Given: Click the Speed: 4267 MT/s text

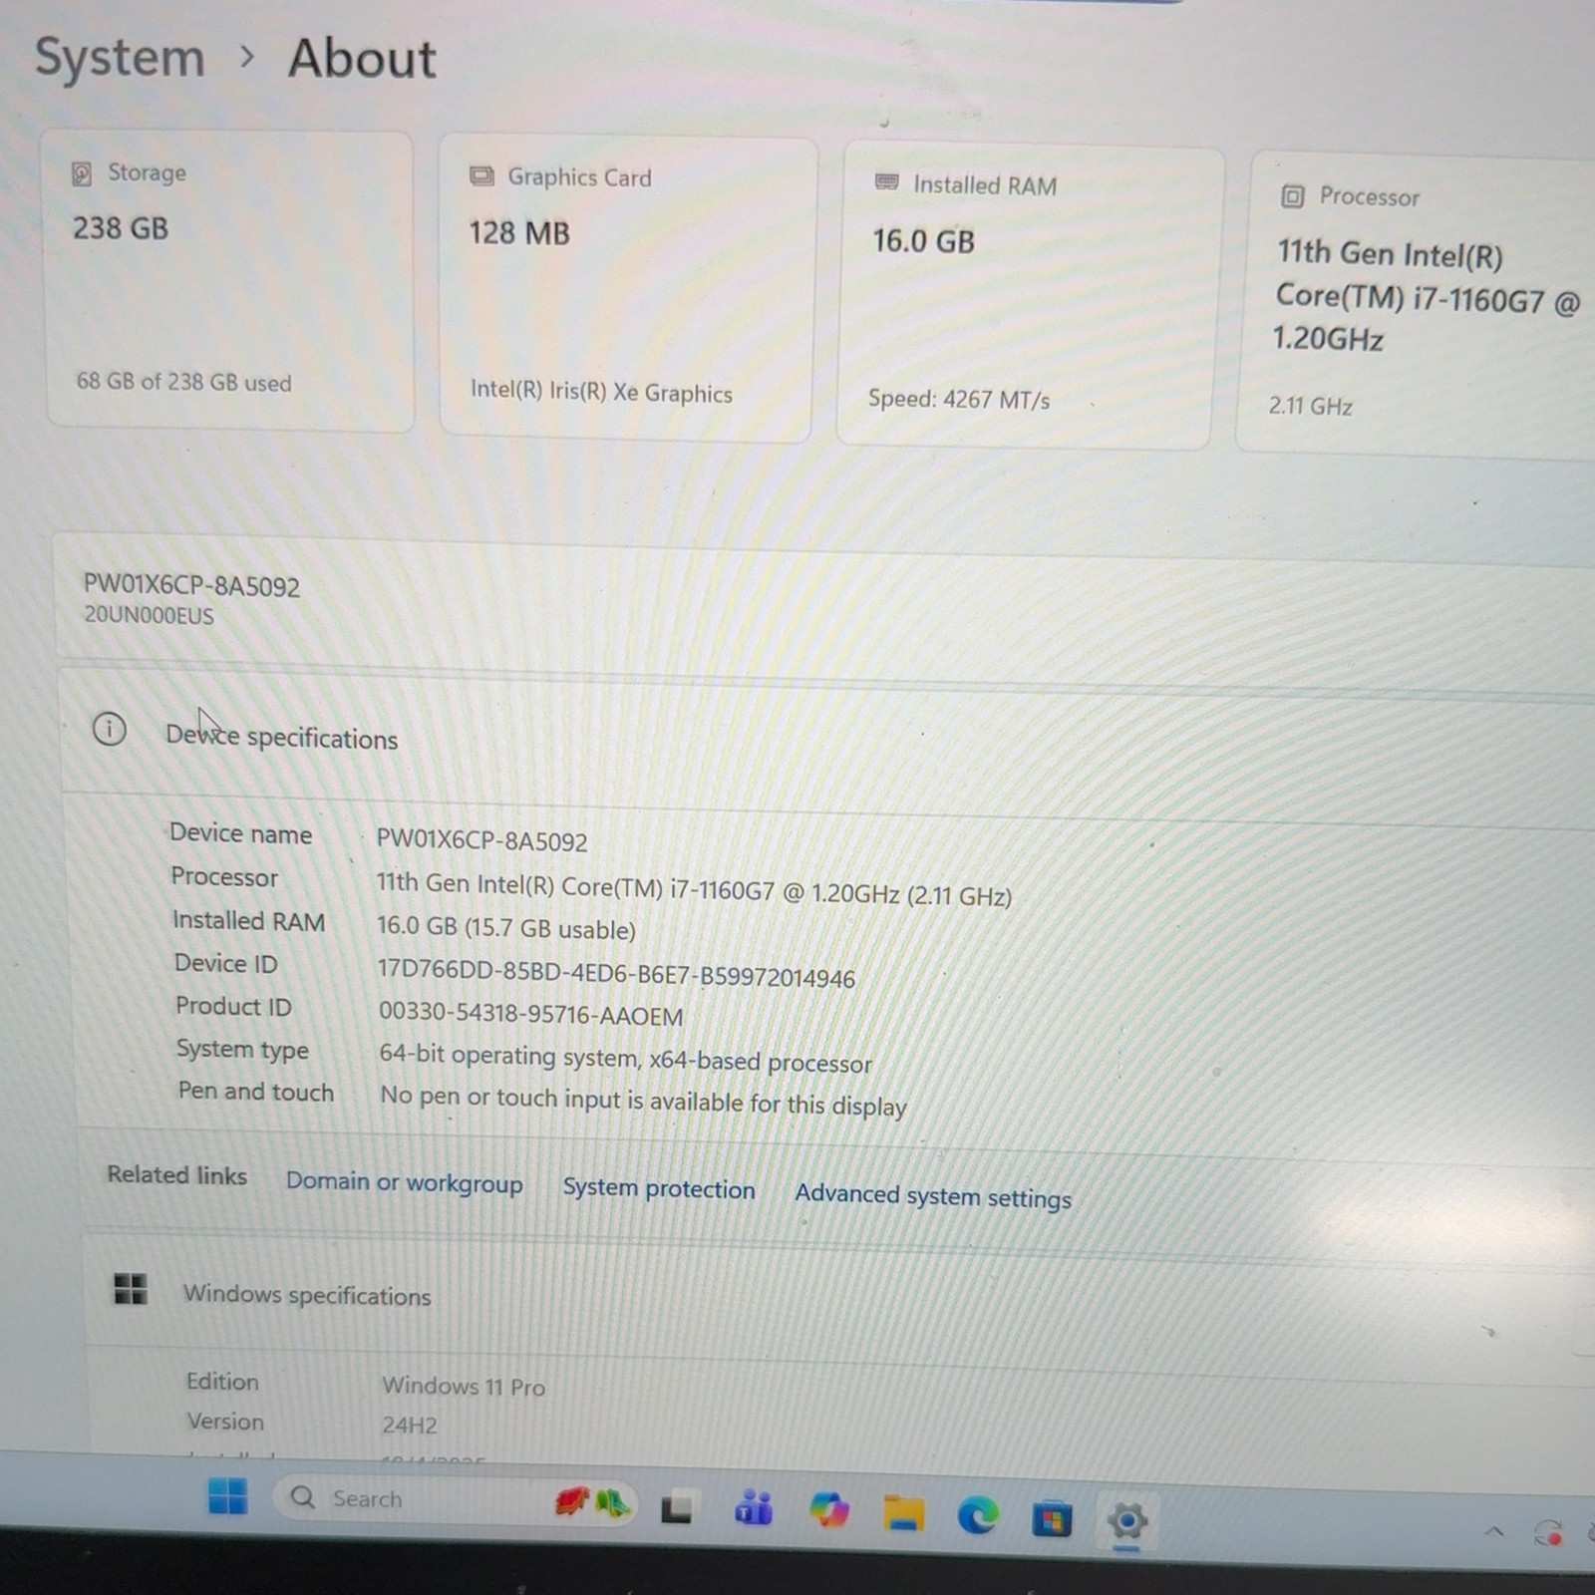Looking at the screenshot, I should [959, 399].
